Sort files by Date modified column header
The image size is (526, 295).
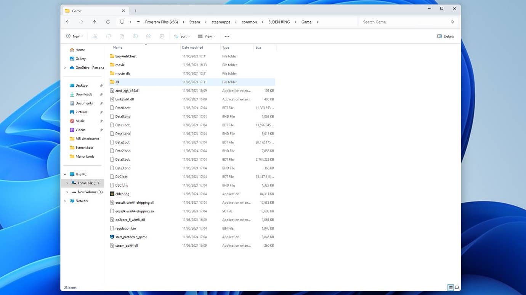pos(192,48)
